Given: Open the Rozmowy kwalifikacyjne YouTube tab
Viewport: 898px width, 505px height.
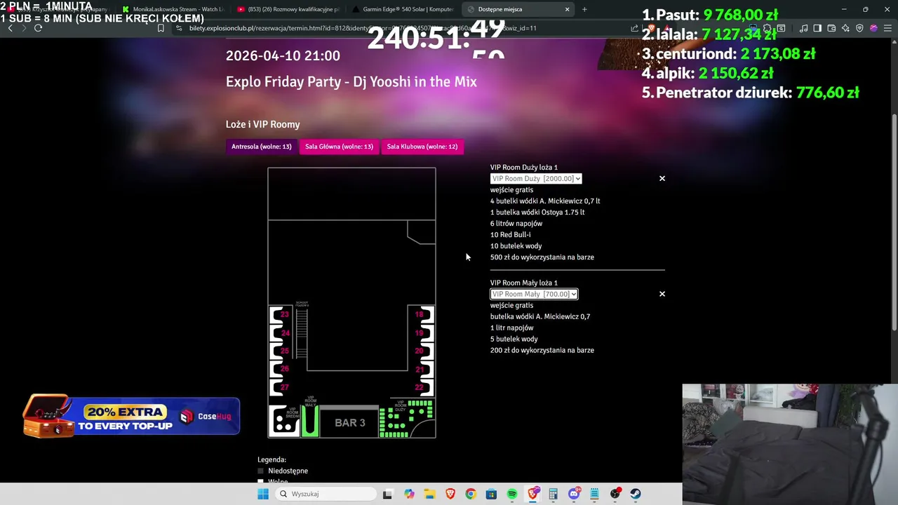Looking at the screenshot, I should [x=288, y=9].
